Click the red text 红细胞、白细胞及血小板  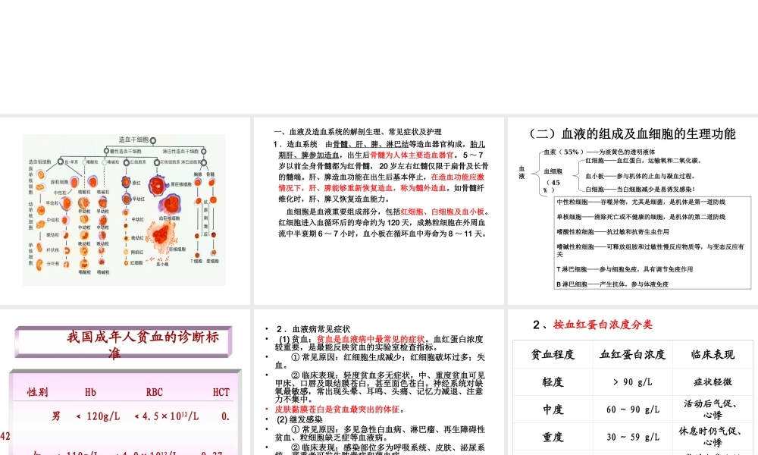click(x=443, y=212)
